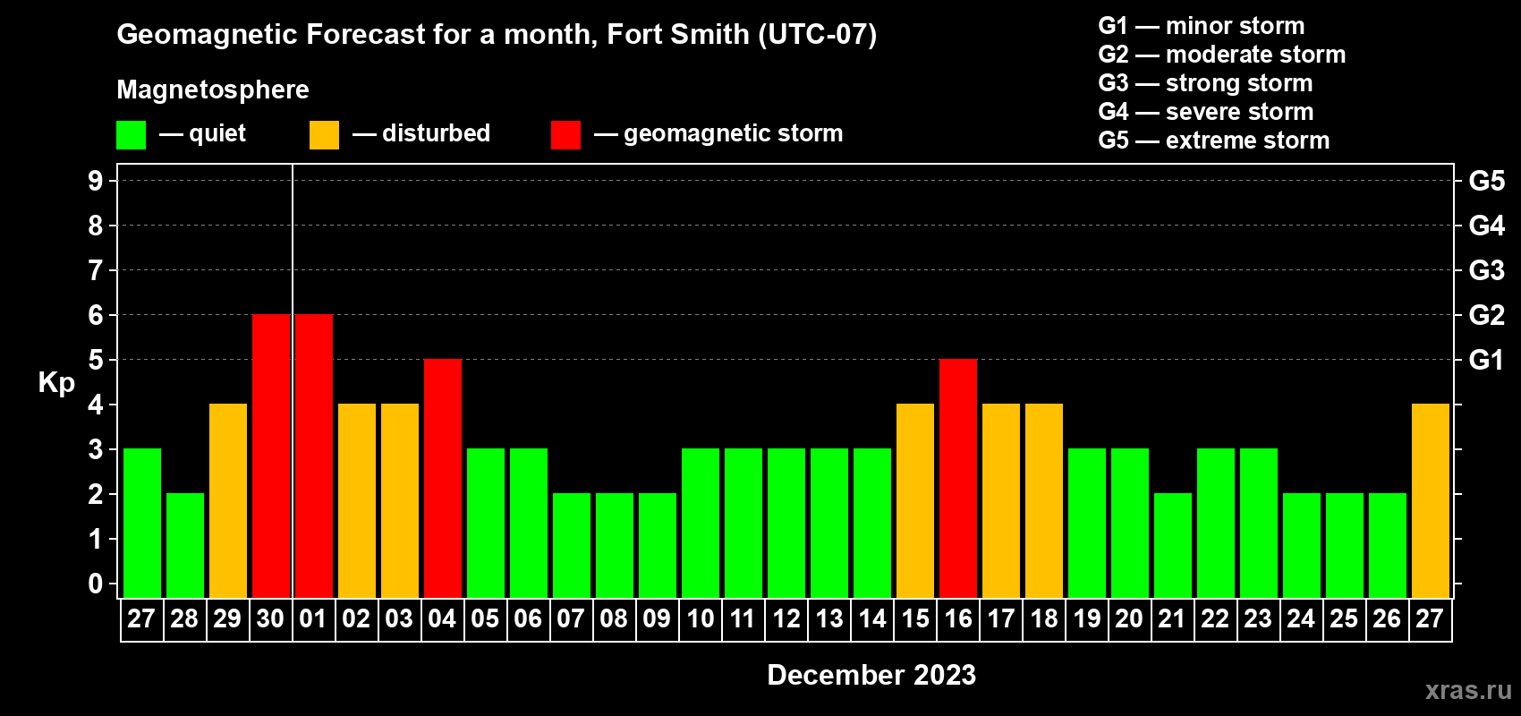Select the red bar above date 30
This screenshot has width=1521, height=716.
click(x=270, y=456)
